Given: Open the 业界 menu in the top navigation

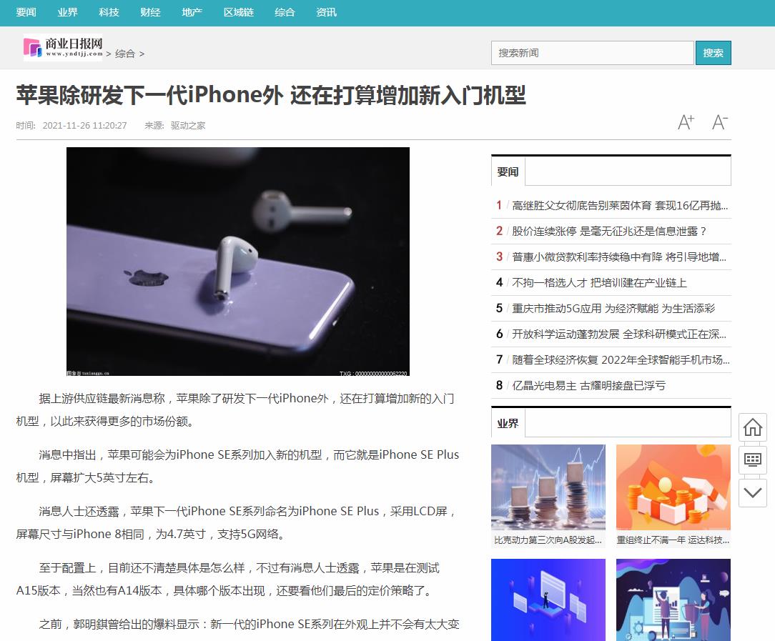Looking at the screenshot, I should pos(67,12).
